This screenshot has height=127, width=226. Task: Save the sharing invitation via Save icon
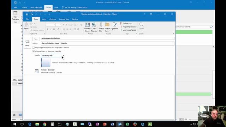tap(27, 14)
